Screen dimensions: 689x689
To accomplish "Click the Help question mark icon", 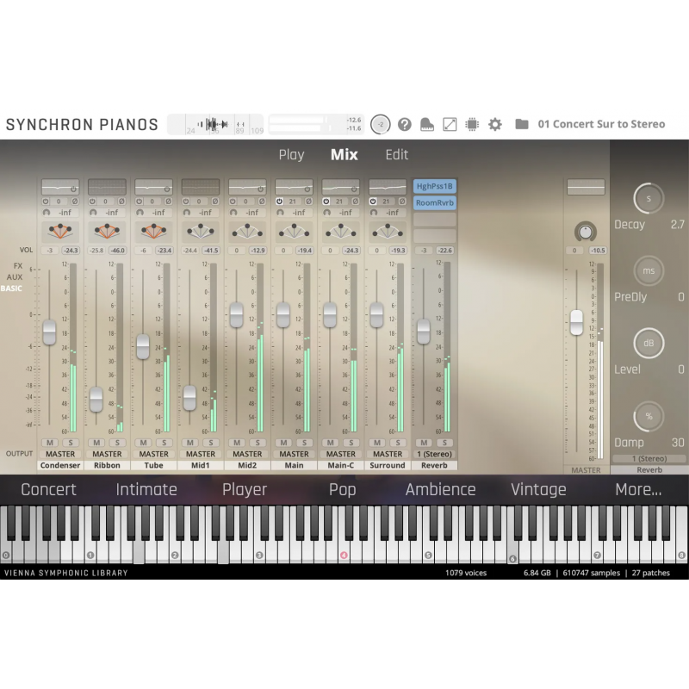I will tap(405, 124).
